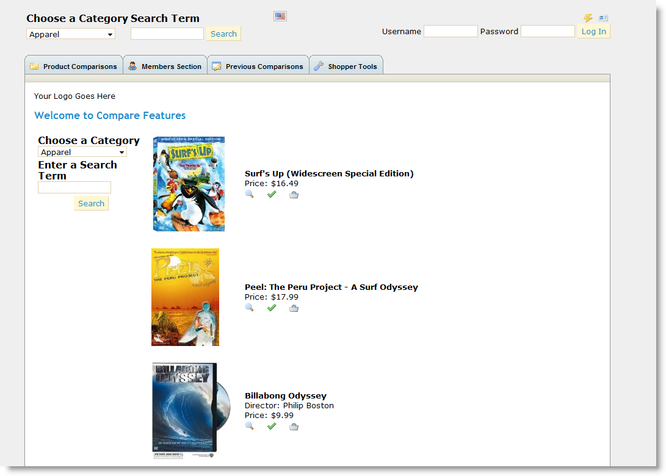Expand the sidebar Apparel category dropdown

82,152
